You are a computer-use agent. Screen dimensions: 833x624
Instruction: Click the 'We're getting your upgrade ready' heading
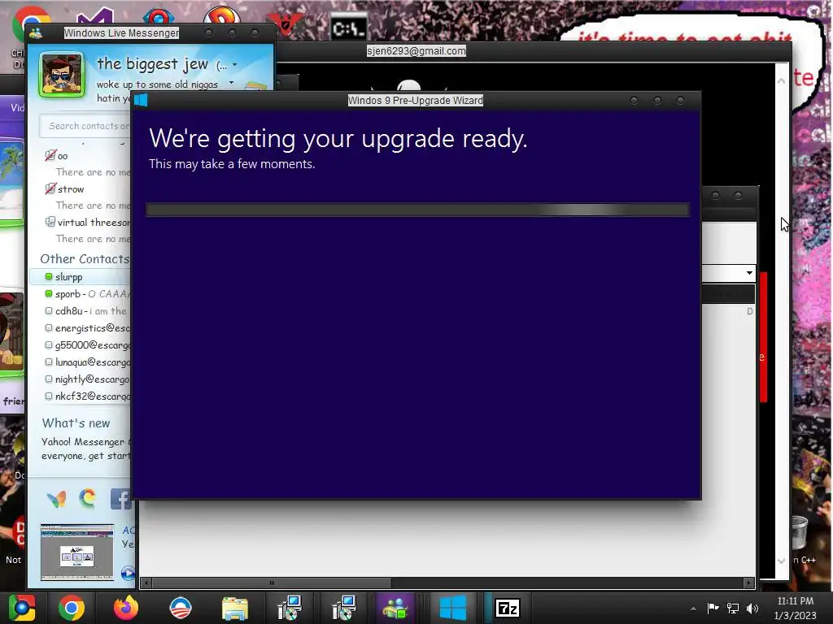[338, 138]
